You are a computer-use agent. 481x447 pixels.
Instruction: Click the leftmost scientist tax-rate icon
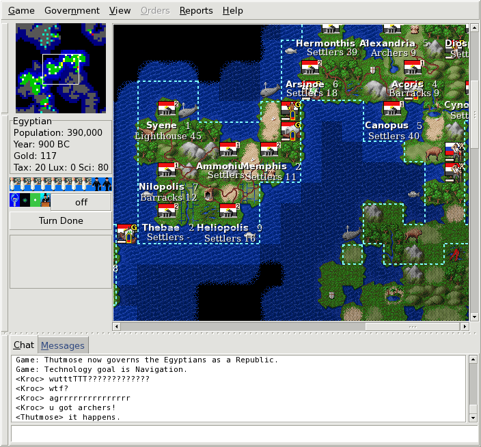(x=14, y=184)
